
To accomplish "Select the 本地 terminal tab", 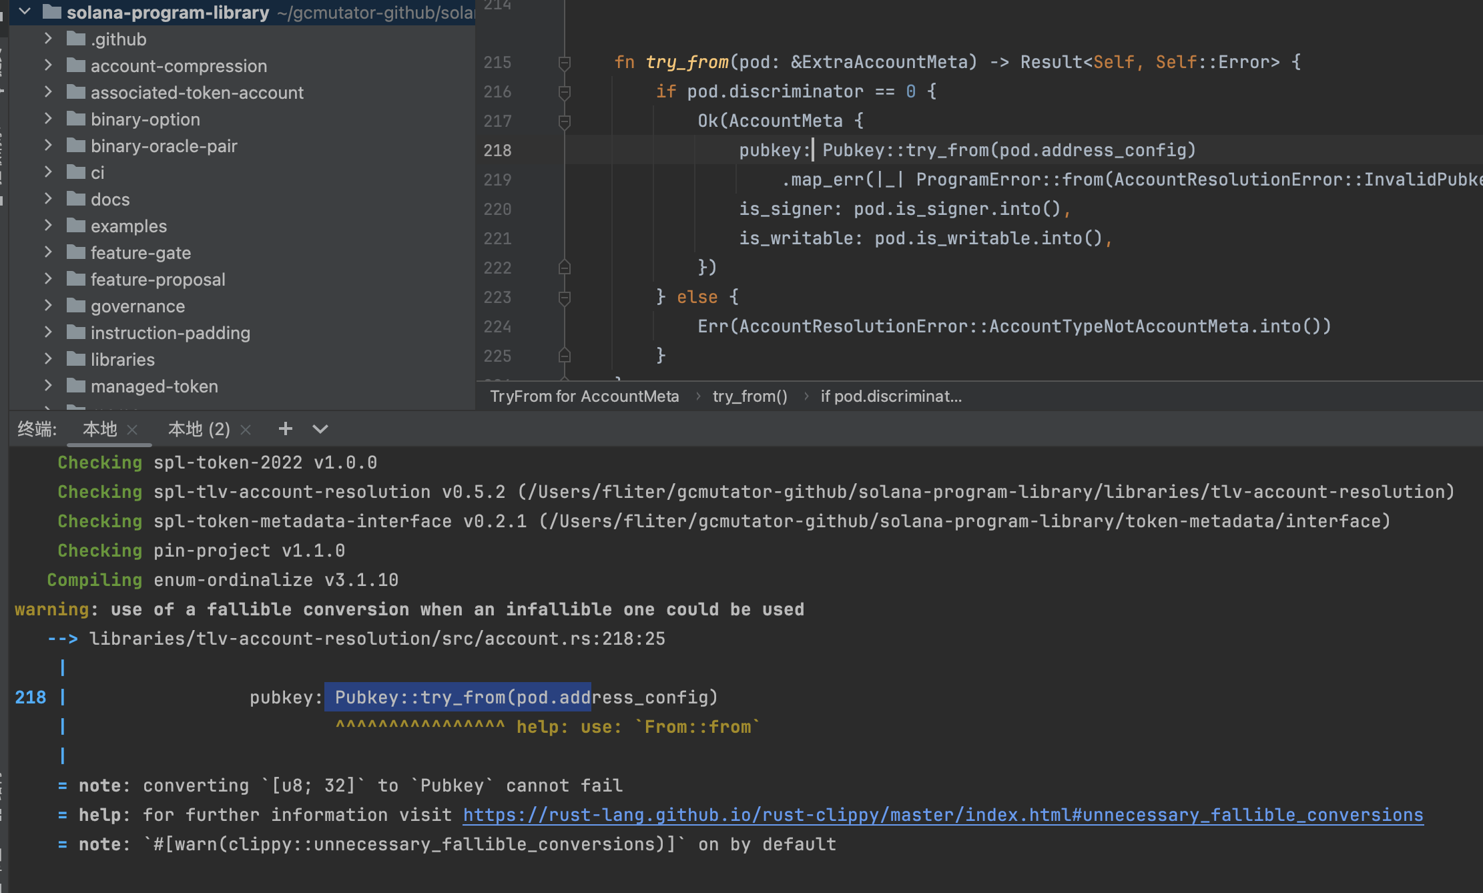I will [x=99, y=429].
